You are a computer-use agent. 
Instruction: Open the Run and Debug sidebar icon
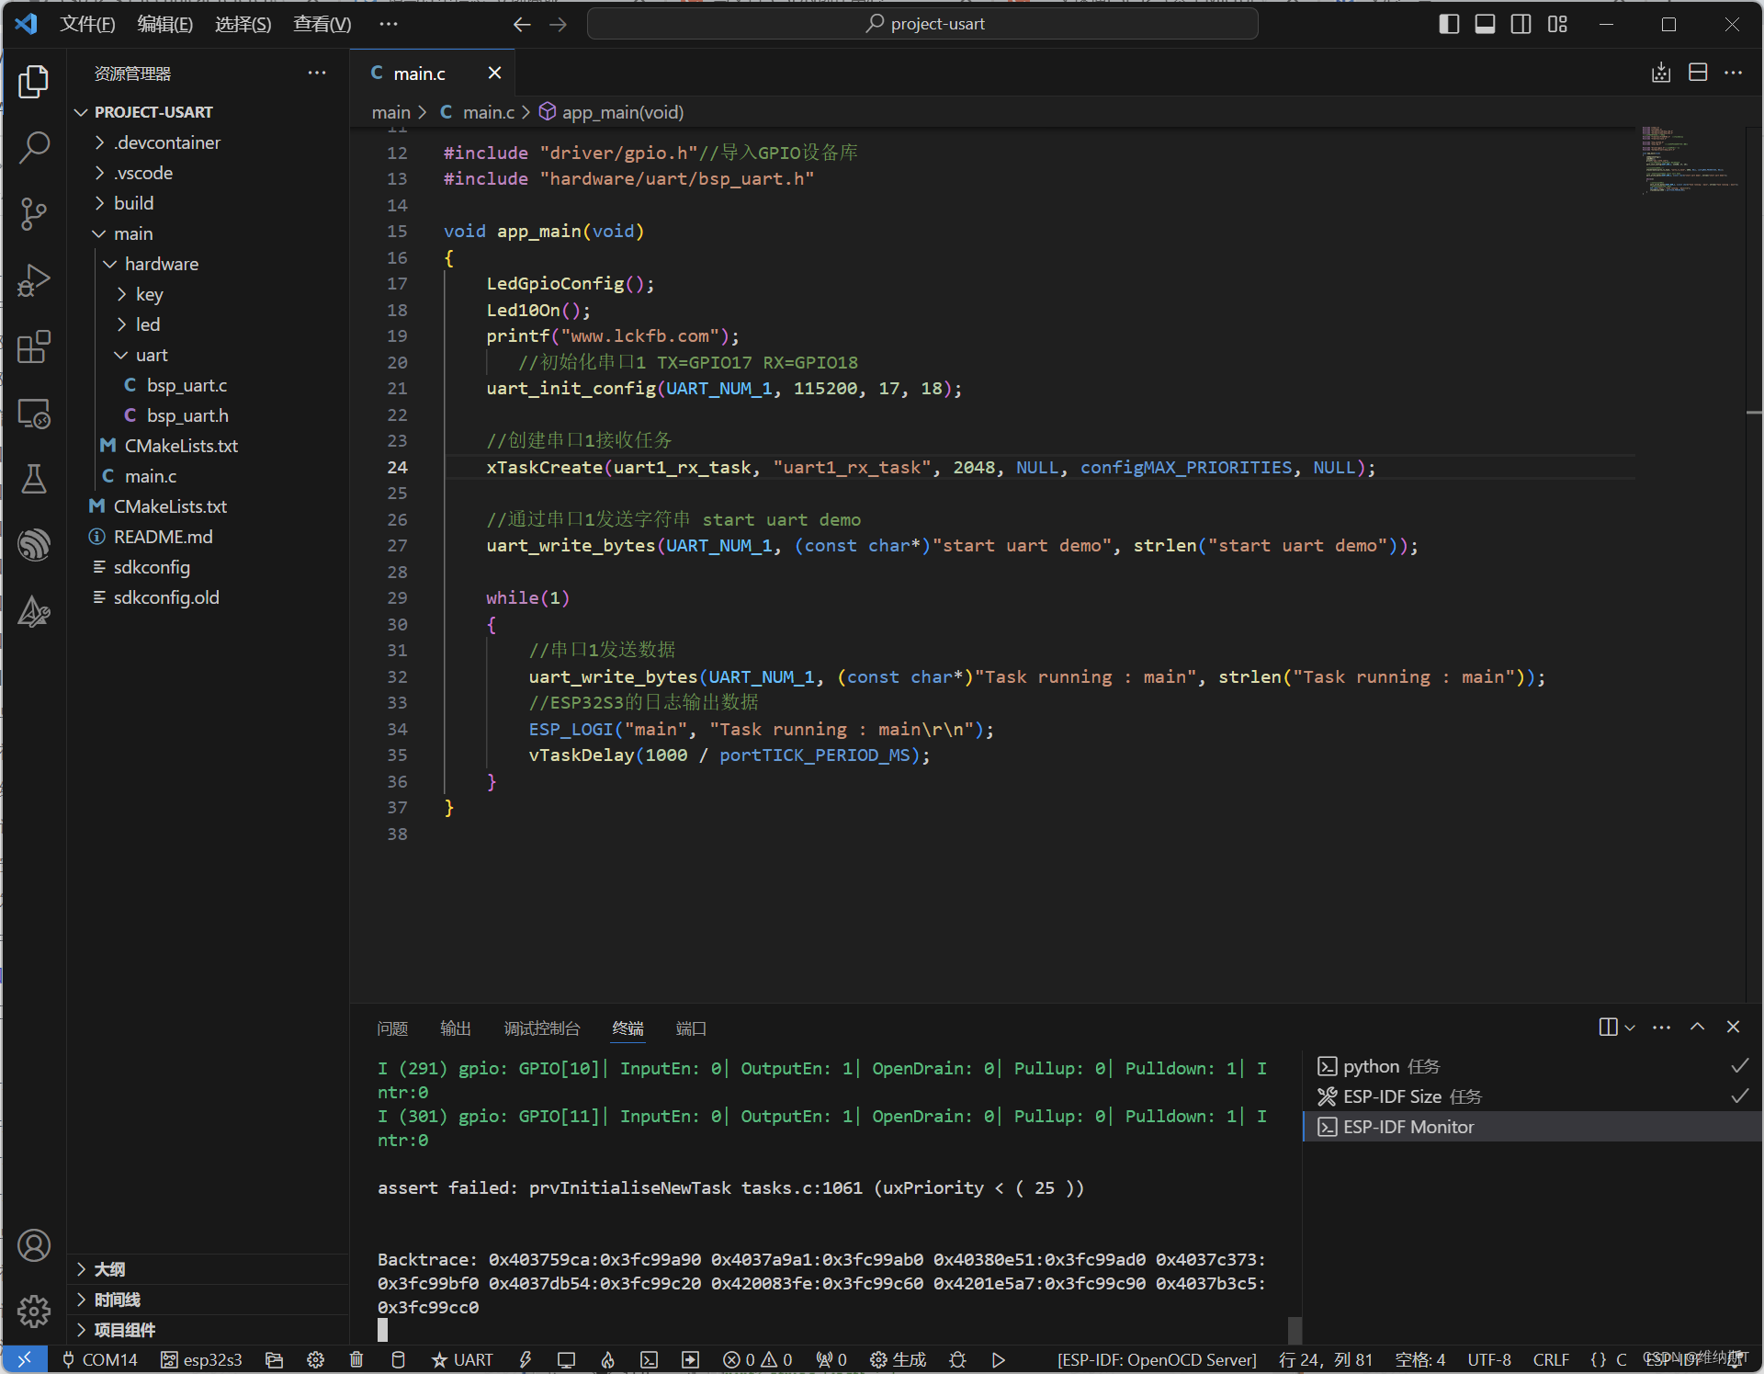coord(34,280)
